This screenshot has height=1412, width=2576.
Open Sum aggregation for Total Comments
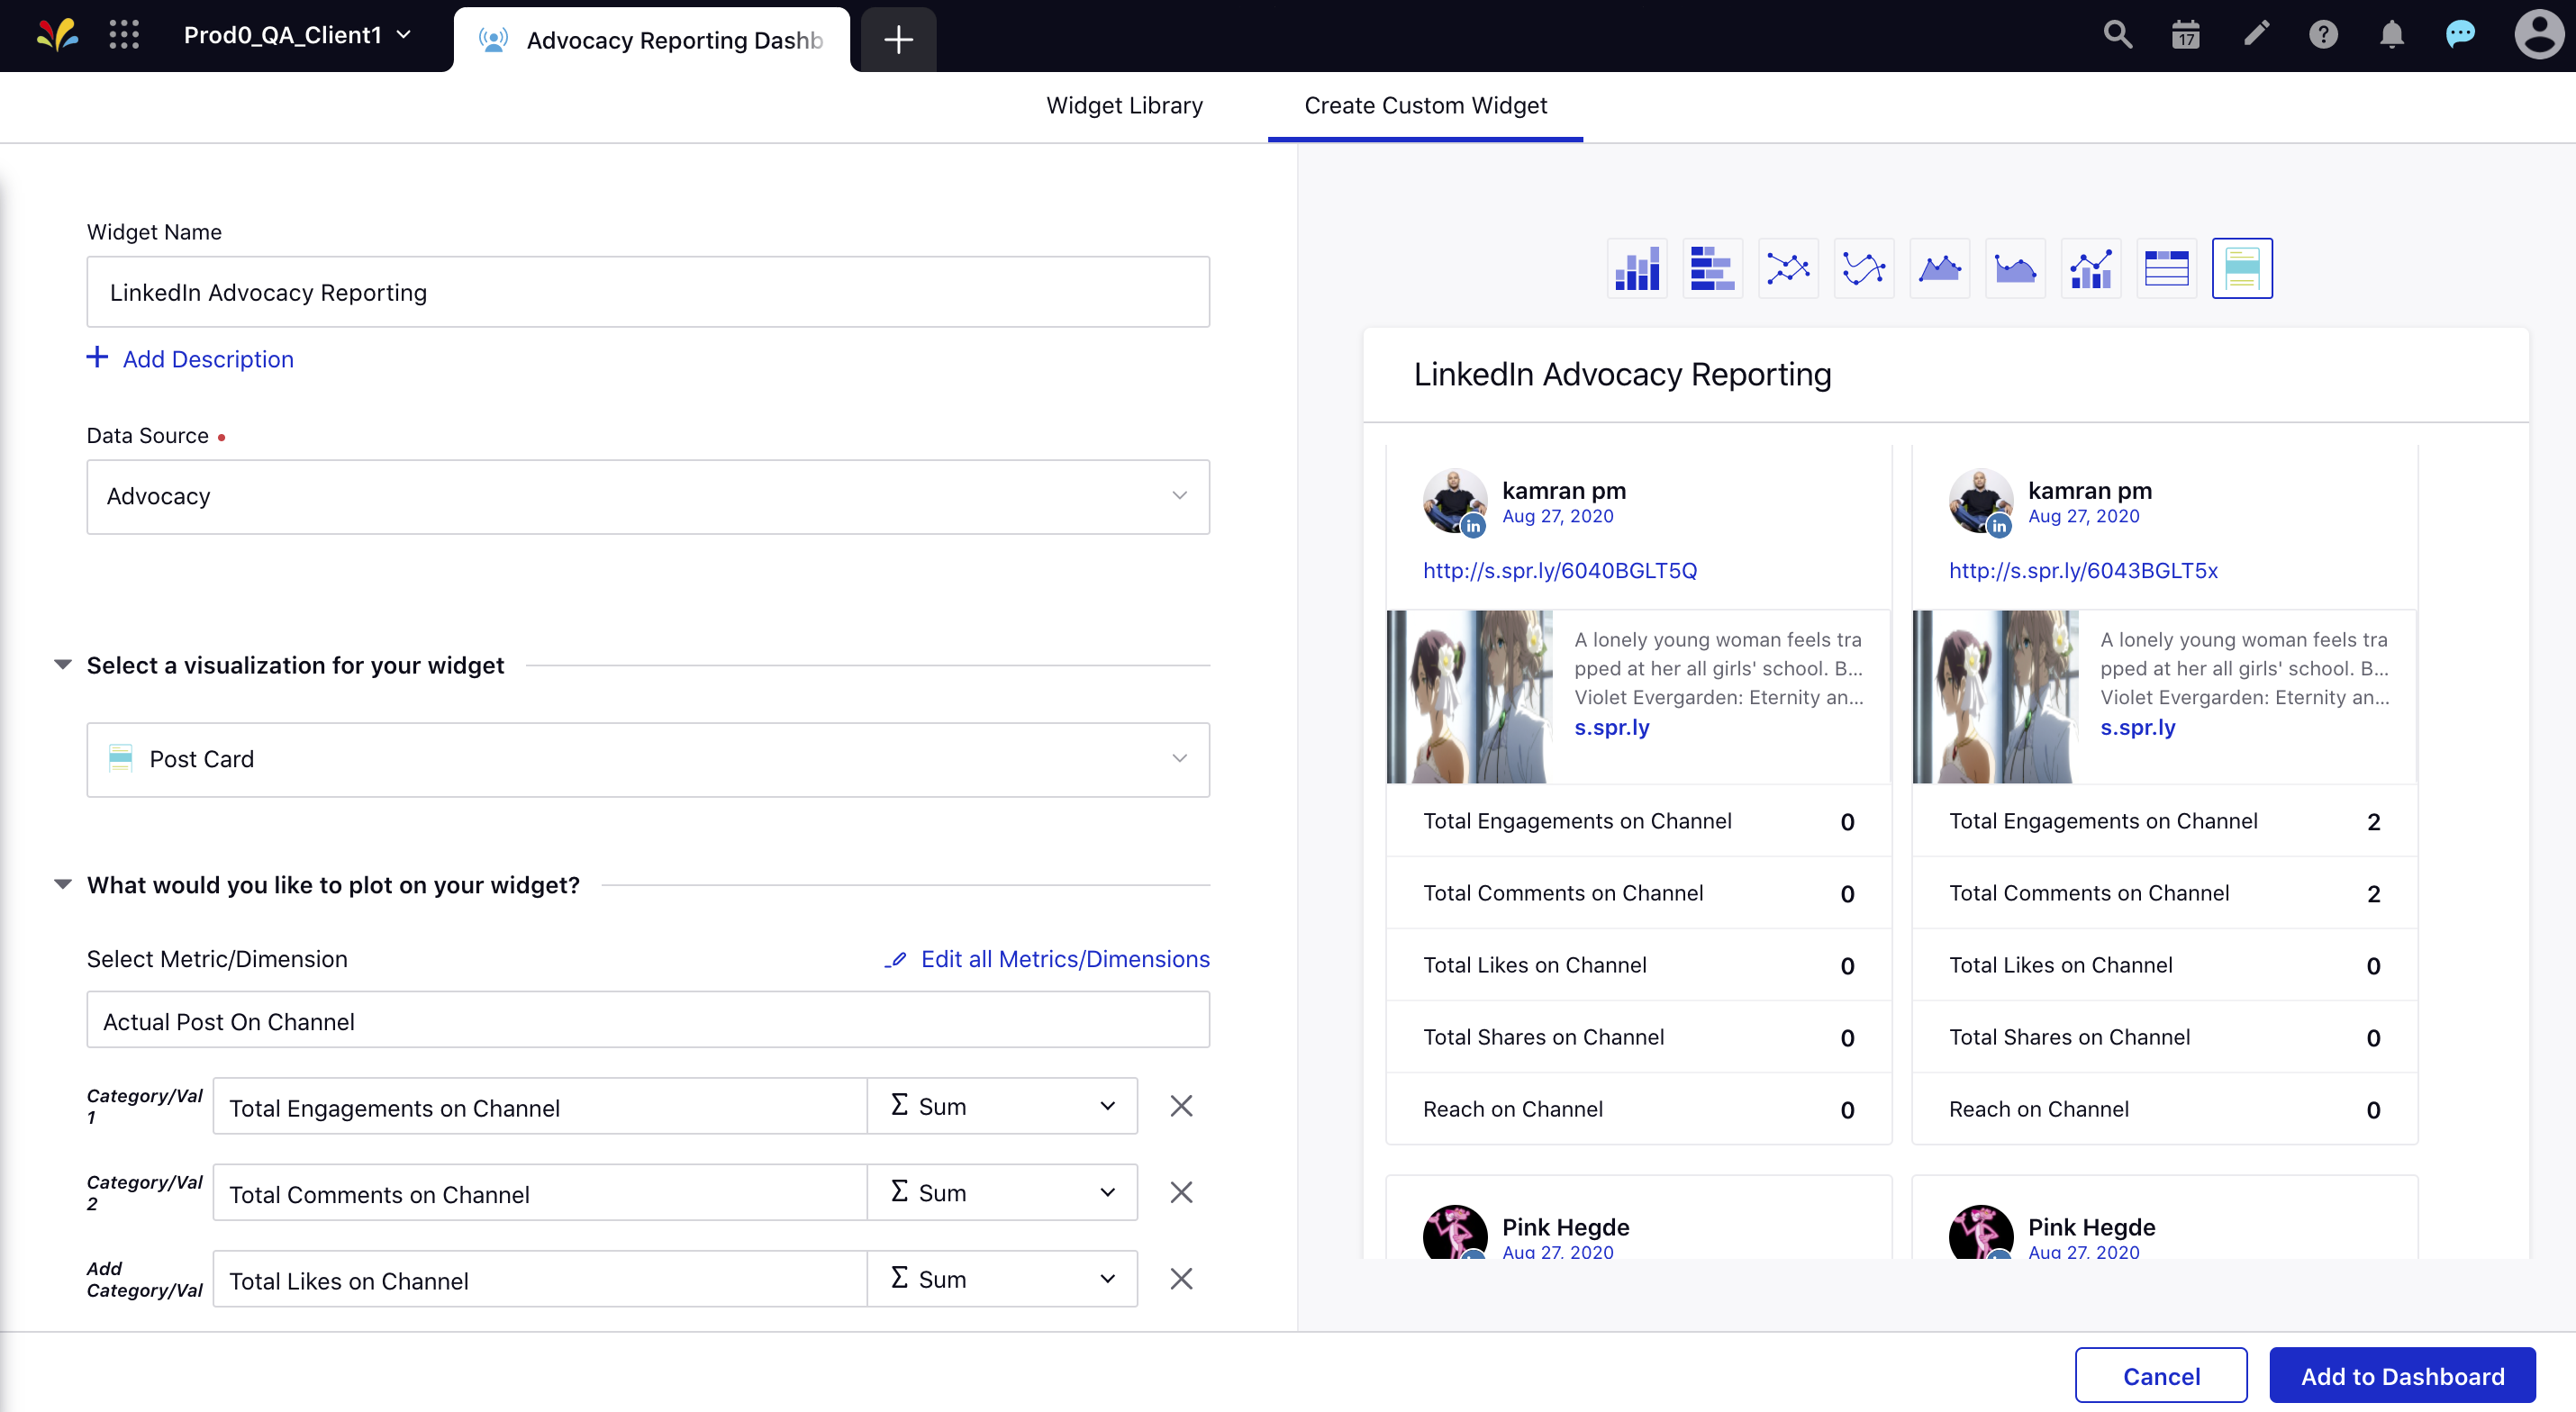pyautogui.click(x=1002, y=1192)
